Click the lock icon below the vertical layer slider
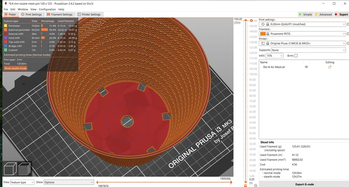 click(246, 185)
